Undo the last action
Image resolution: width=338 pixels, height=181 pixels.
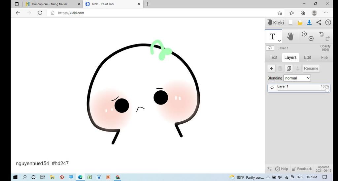click(321, 34)
